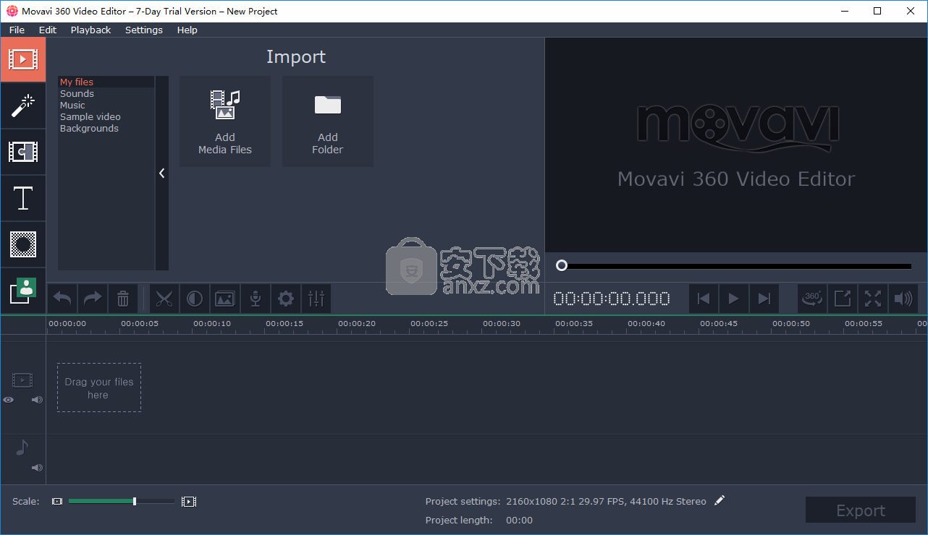Click the audio track music note icon
Image resolution: width=928 pixels, height=535 pixels.
point(22,448)
